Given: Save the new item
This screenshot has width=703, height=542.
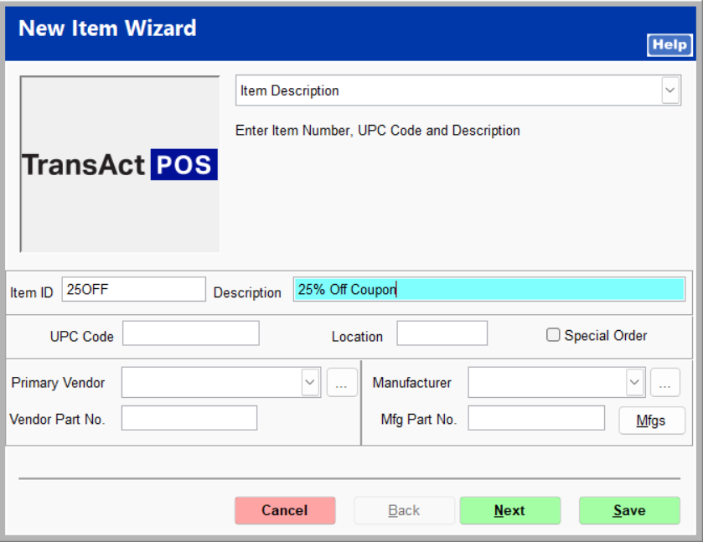Looking at the screenshot, I should (628, 510).
